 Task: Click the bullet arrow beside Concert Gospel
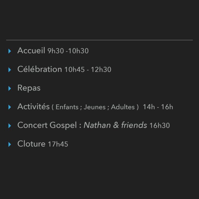pos(10,126)
